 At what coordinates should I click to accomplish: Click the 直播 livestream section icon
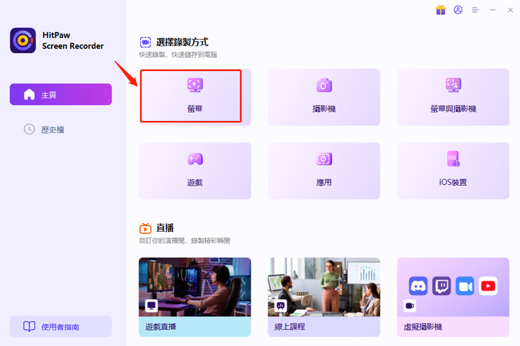click(145, 228)
